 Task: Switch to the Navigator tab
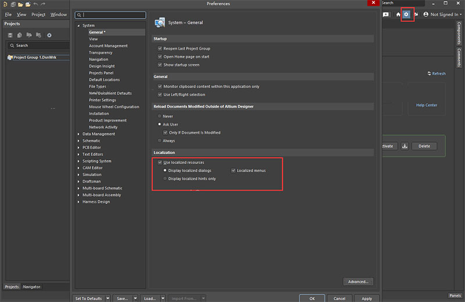click(31, 286)
